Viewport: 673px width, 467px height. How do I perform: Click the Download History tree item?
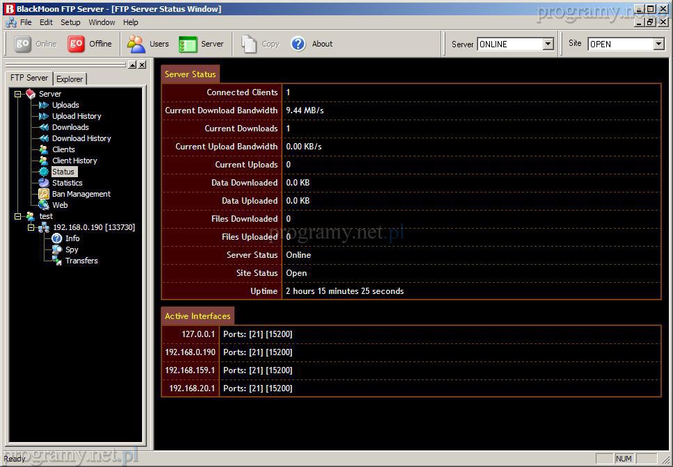pos(81,138)
